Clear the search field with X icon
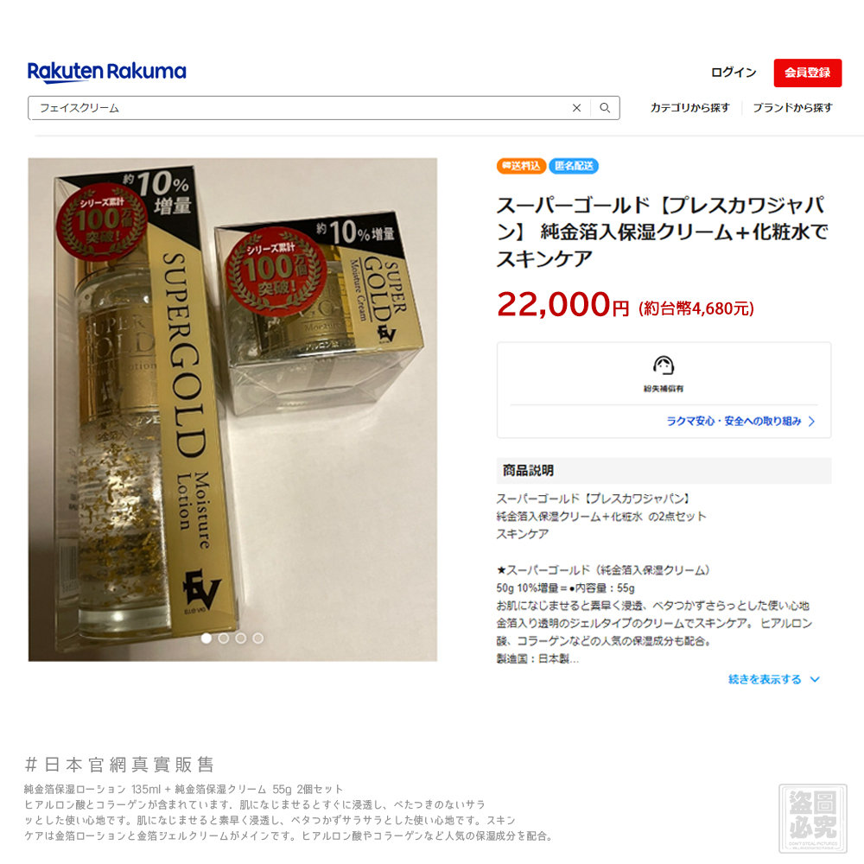This screenshot has height=864, width=864. 576,108
